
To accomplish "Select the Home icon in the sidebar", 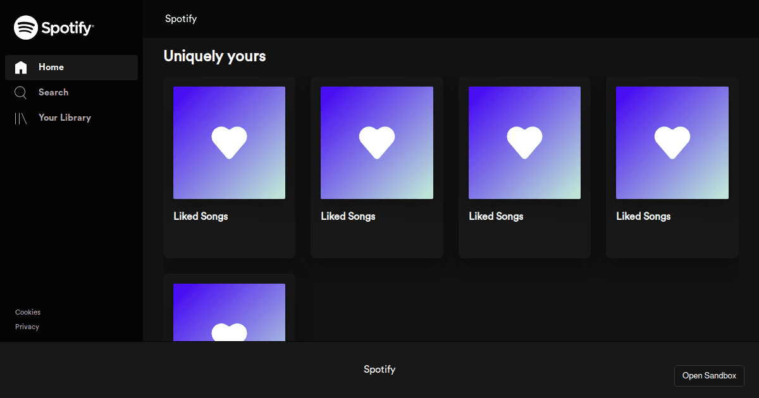I will [21, 67].
